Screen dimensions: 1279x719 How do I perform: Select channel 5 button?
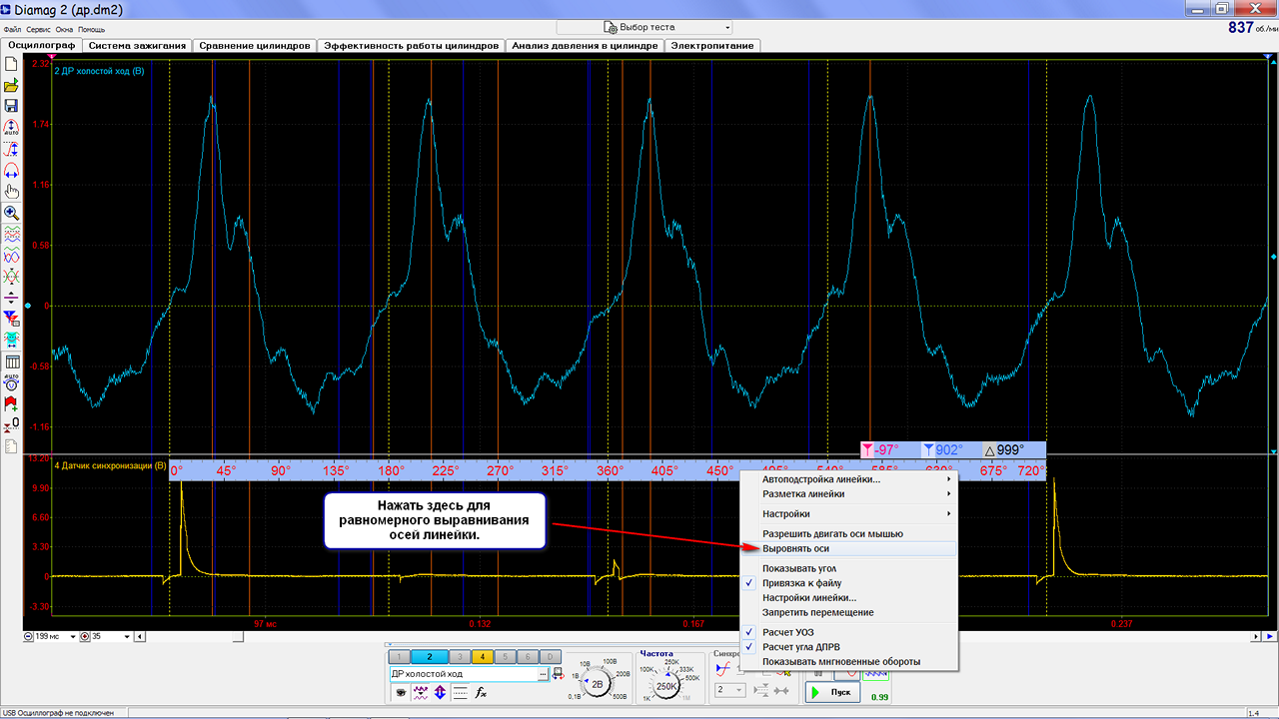[505, 656]
